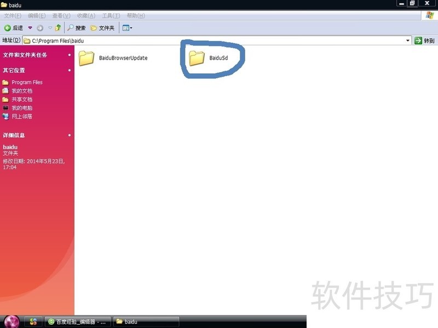The height and width of the screenshot is (328, 438).
Task: Open 共享文档 link in sidebar
Action: coord(22,99)
